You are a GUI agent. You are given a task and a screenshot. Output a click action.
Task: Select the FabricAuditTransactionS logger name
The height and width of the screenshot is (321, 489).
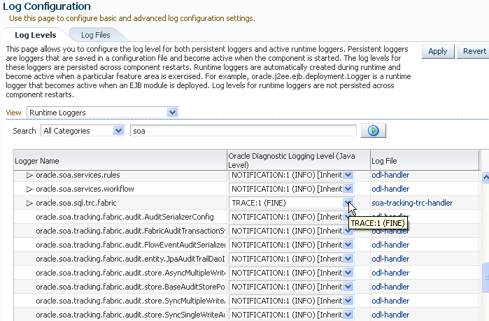(130, 231)
